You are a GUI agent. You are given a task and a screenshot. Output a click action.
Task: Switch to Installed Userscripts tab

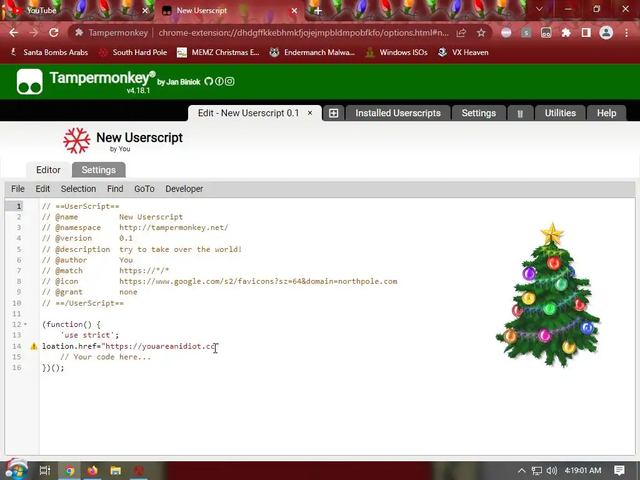click(x=398, y=113)
